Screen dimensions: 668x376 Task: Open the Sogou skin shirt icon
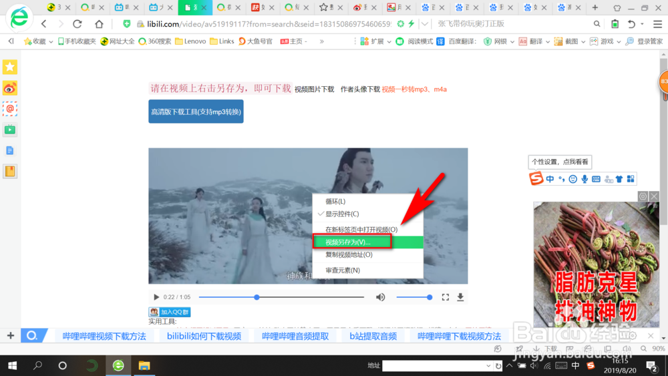619,179
